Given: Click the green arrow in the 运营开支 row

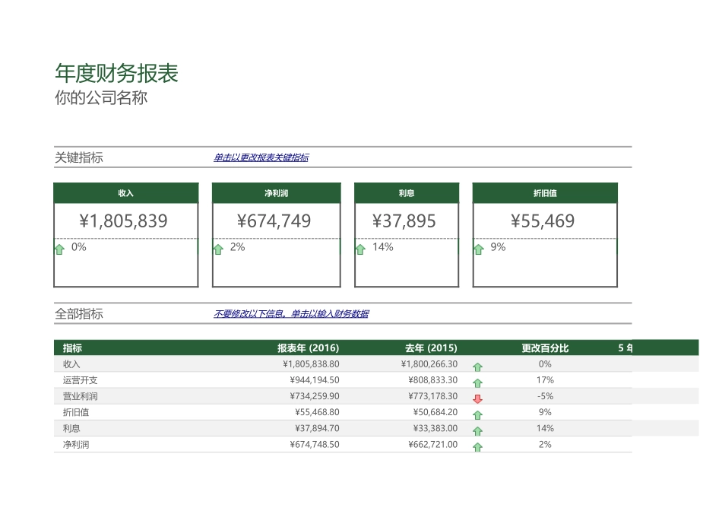Looking at the screenshot, I should [x=477, y=380].
